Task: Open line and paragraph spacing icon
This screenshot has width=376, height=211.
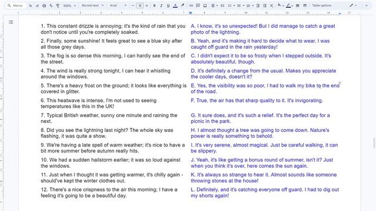Action: tap(222, 5)
